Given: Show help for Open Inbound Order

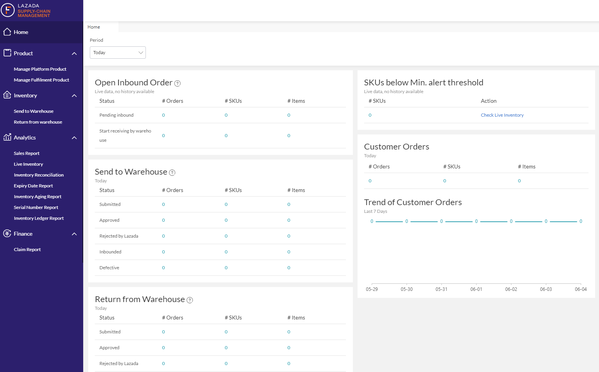Looking at the screenshot, I should (178, 83).
